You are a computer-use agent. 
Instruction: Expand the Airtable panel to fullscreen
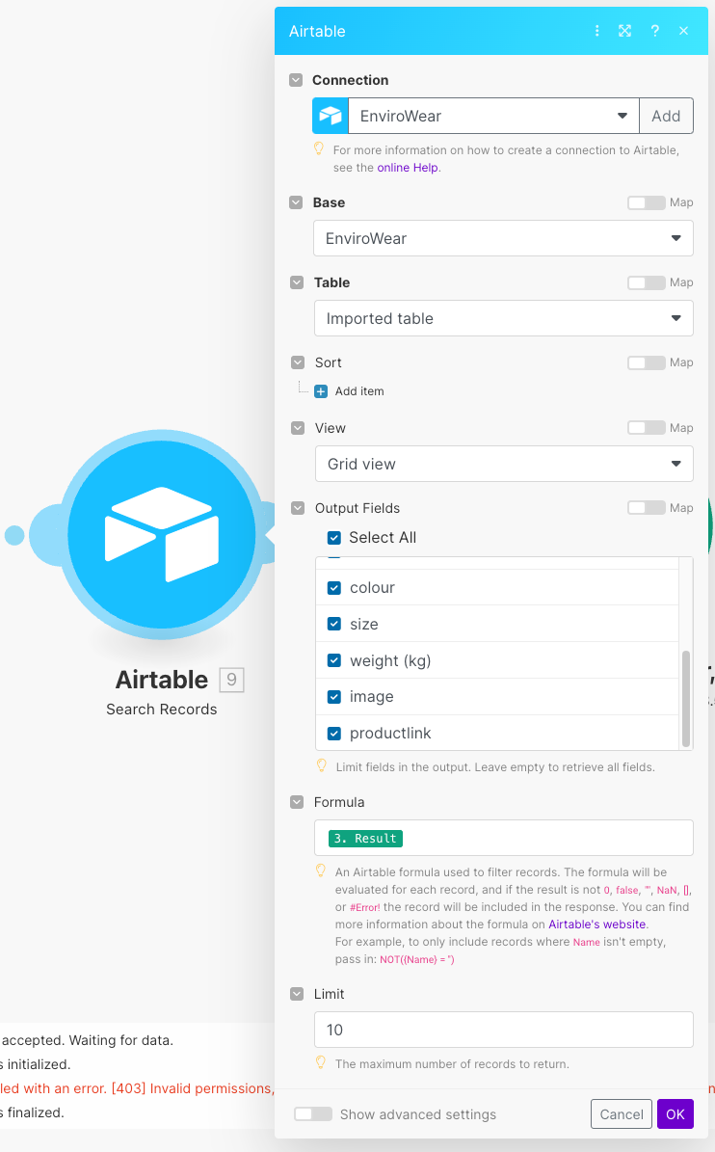pyautogui.click(x=624, y=31)
